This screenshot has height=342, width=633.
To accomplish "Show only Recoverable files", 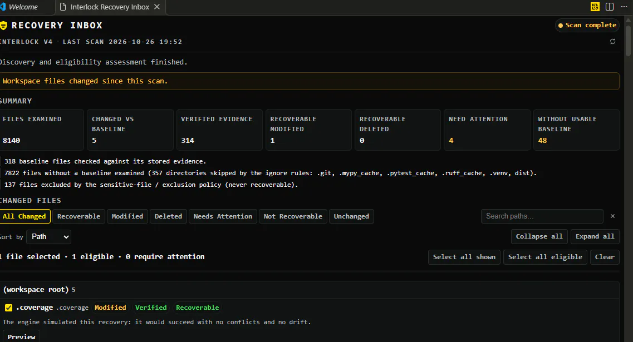I will 78,216.
